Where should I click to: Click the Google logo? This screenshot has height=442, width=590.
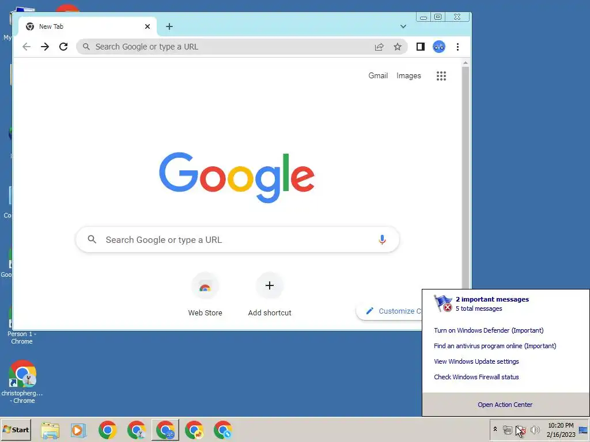pyautogui.click(x=237, y=177)
